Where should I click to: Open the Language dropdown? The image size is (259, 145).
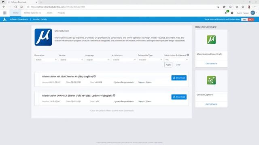98,60
